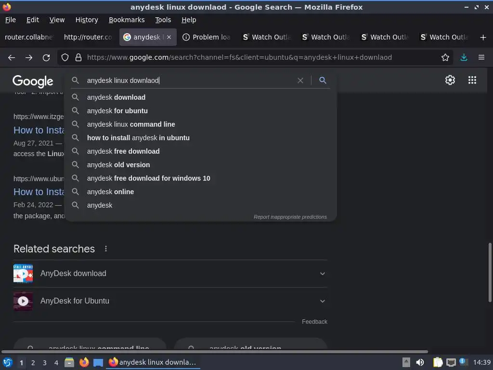Click Report inappropriate predictions link
The image size is (493, 370).
pyautogui.click(x=290, y=217)
